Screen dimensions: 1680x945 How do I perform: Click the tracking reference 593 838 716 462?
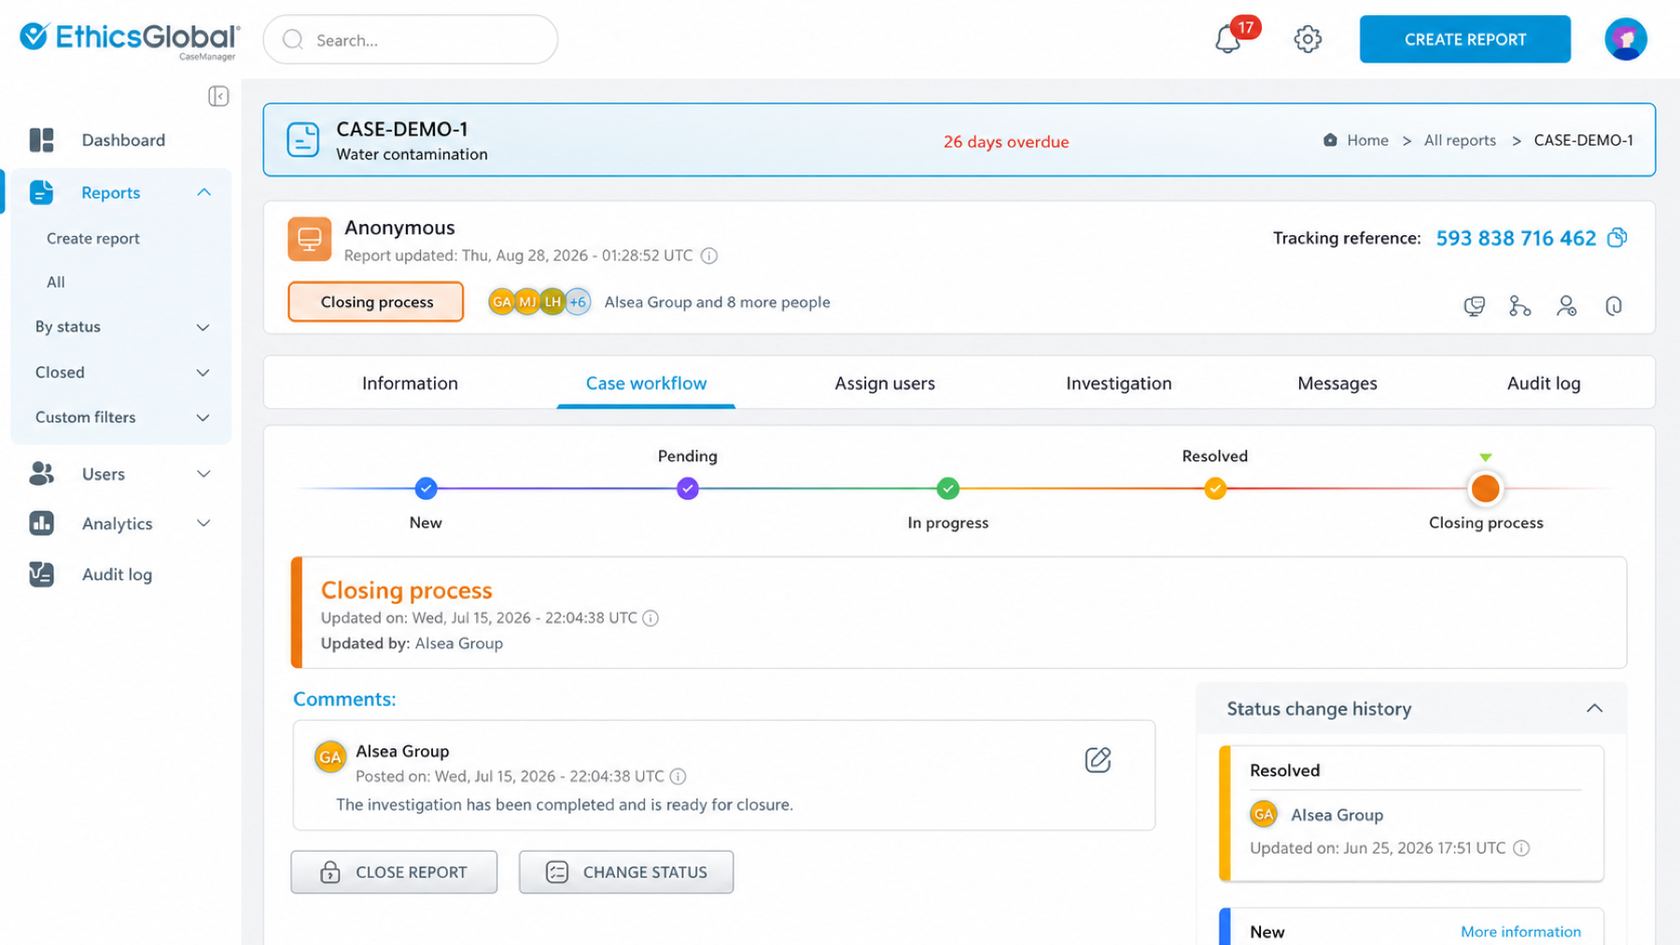tap(1516, 238)
